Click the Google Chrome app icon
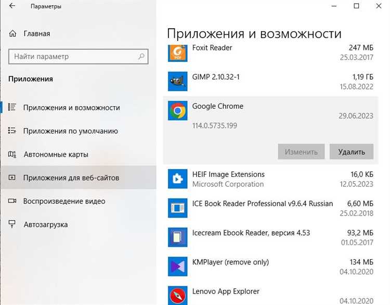The height and width of the screenshot is (305, 390). pyautogui.click(x=178, y=110)
